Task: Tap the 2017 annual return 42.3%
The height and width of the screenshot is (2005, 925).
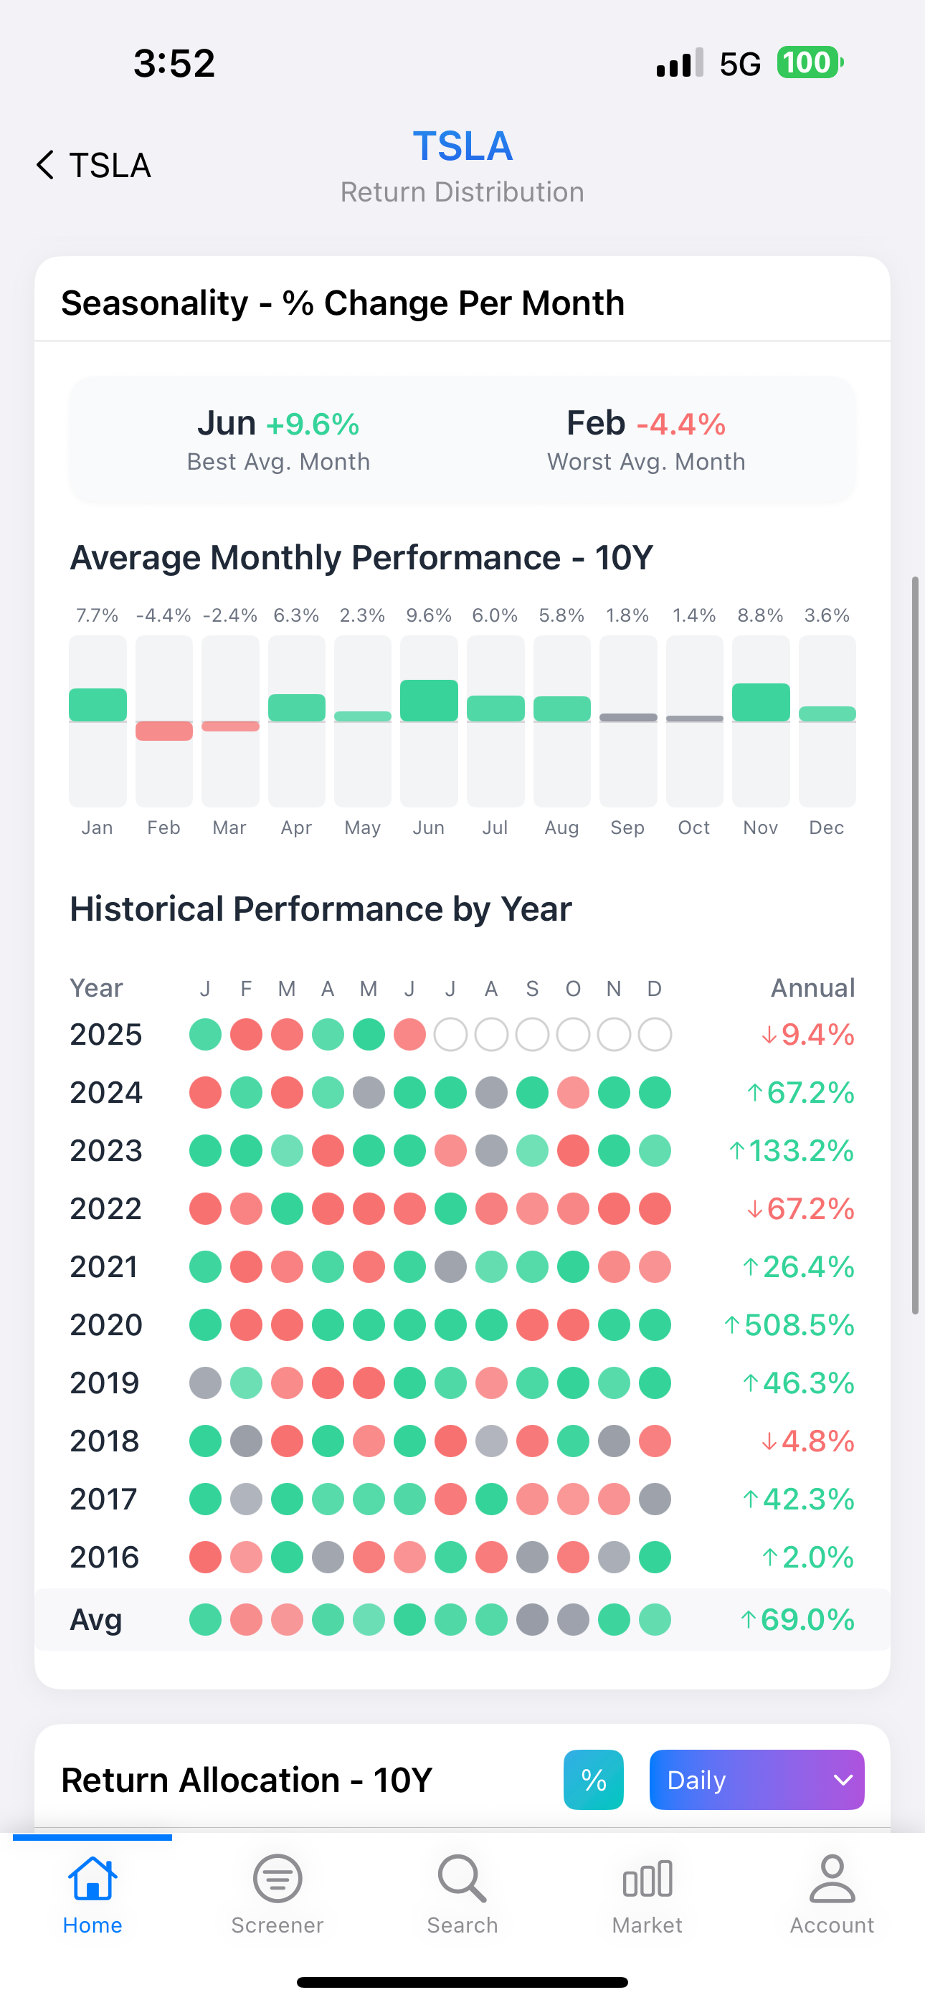Action: pyautogui.click(x=798, y=1499)
